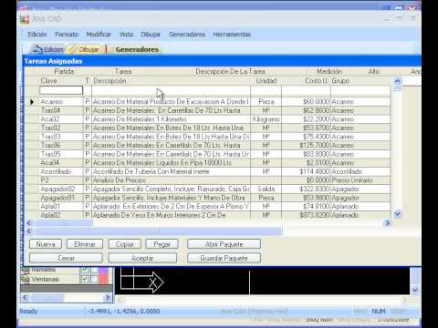The width and height of the screenshot is (438, 328).
Task: Click the Nueva button
Action: 46,244
